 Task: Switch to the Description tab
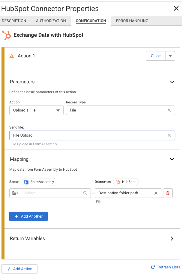click(x=14, y=21)
